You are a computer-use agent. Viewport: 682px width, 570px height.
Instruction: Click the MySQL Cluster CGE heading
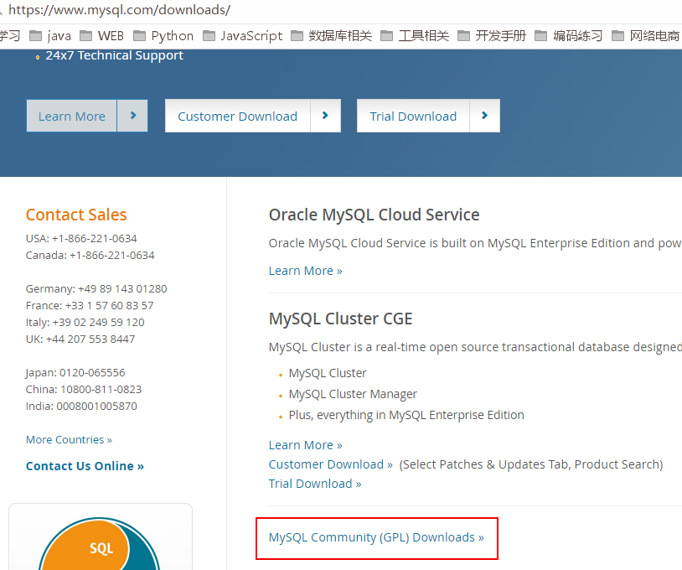tap(340, 319)
